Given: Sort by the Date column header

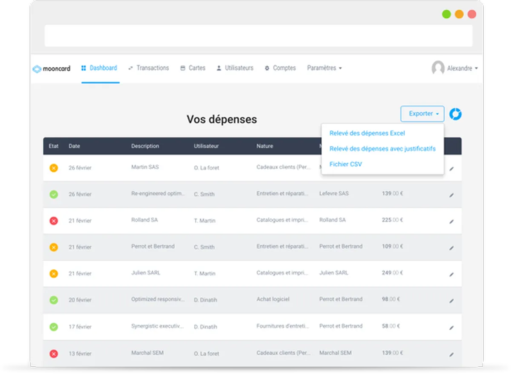Looking at the screenshot, I should pos(74,146).
